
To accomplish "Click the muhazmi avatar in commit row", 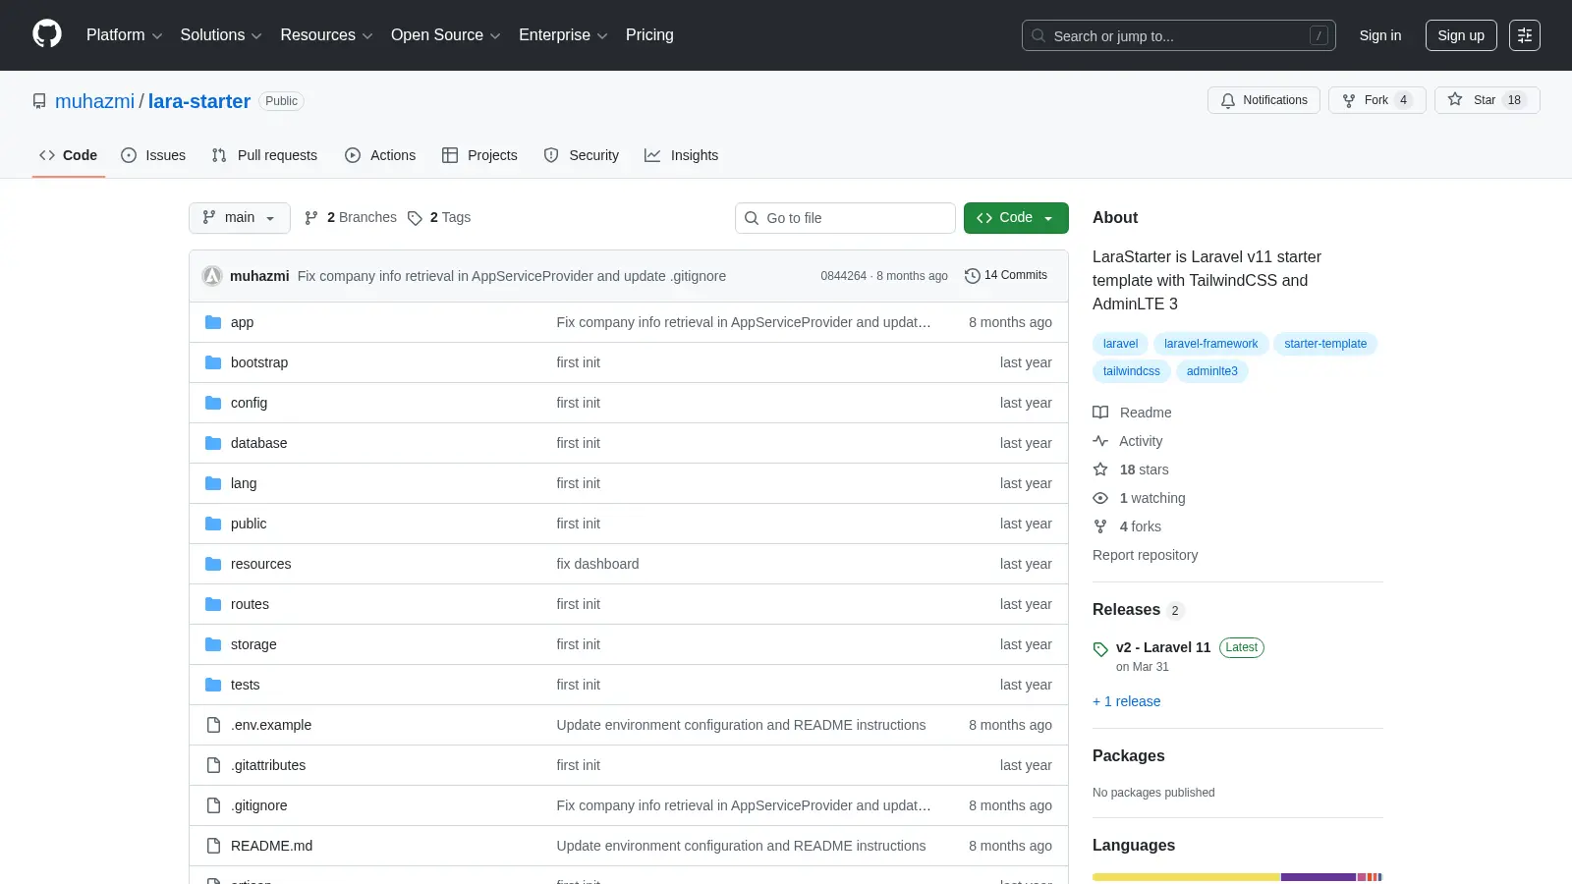I will point(212,276).
